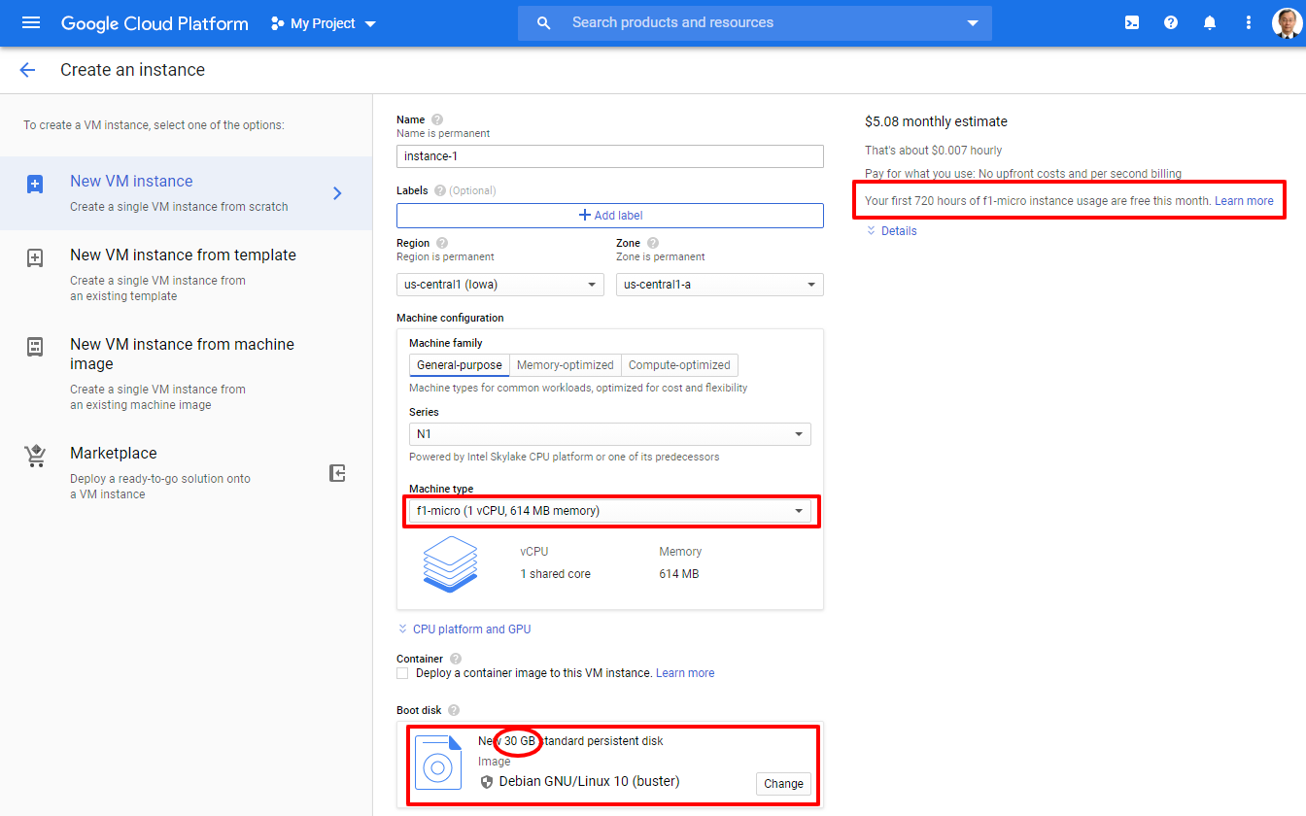Open the three-dot settings menu in top bar
The height and width of the screenshot is (816, 1306).
tap(1249, 22)
